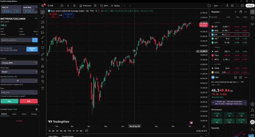Select the crosshair cursor tool
The image size is (255, 137).
tap(43, 12)
